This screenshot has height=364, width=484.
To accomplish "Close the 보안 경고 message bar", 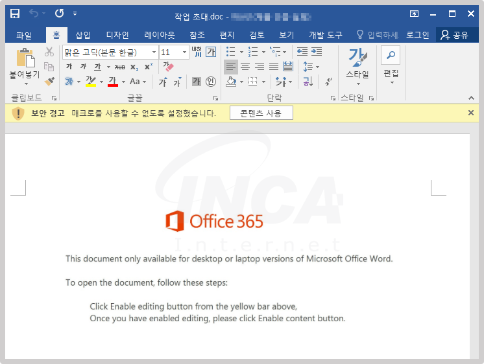I will [471, 113].
